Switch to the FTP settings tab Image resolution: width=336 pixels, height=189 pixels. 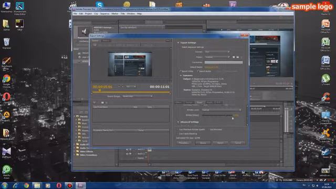(x=219, y=102)
